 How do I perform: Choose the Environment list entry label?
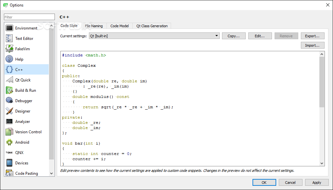point(26,28)
